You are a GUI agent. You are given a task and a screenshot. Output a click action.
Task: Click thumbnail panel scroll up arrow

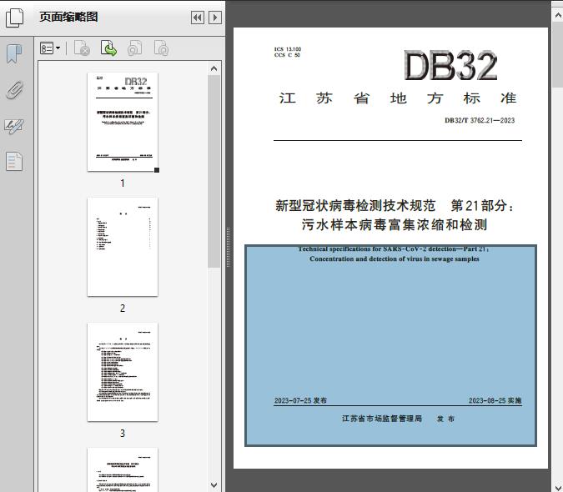tap(214, 68)
